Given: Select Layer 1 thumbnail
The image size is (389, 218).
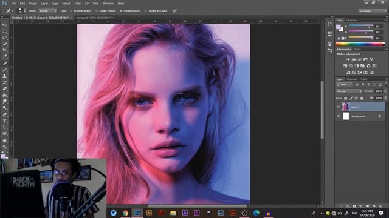Looking at the screenshot, I should point(346,107).
